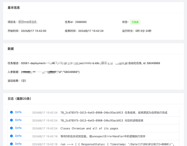Screen dimensions: 187x146
Task: Click the green 已完成 status badge
Action: [135, 22]
